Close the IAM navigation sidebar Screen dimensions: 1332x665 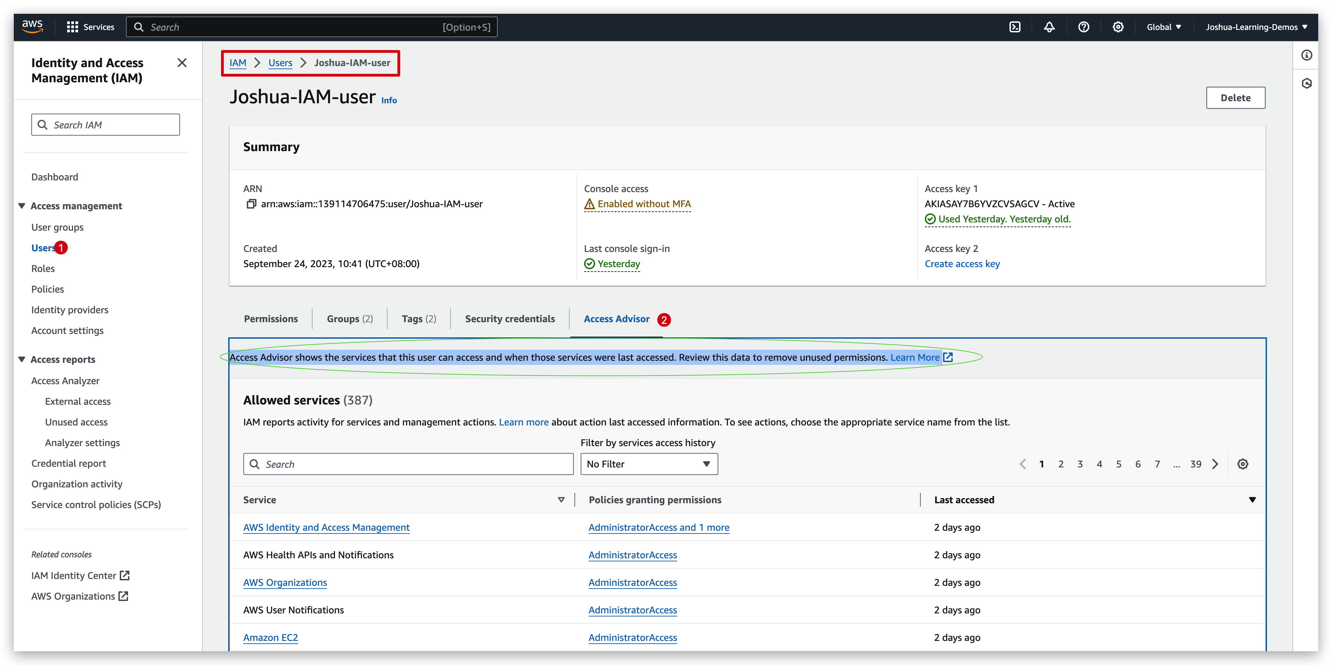pyautogui.click(x=181, y=63)
